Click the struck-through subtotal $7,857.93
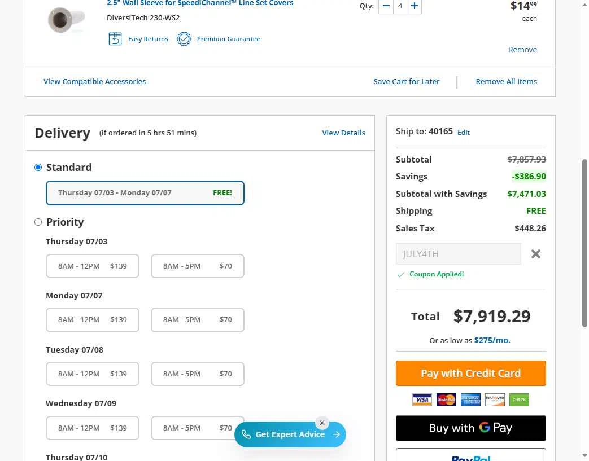Screen dimensions: 589x461 526,160
